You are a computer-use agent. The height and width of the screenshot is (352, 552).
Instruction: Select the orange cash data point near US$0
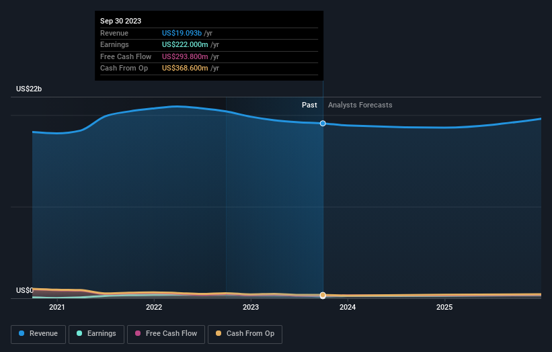(323, 295)
